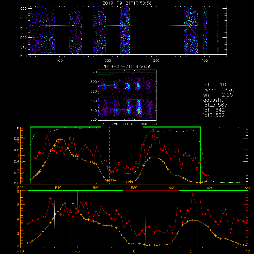Click y-axis label 0.4 of upper profile plot

(17, 161)
